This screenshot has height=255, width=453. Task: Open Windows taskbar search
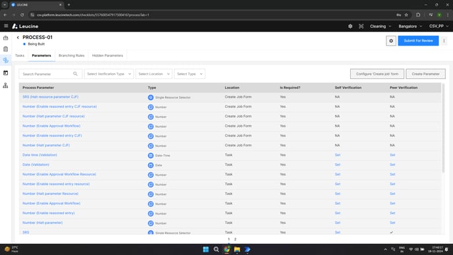[x=216, y=249]
